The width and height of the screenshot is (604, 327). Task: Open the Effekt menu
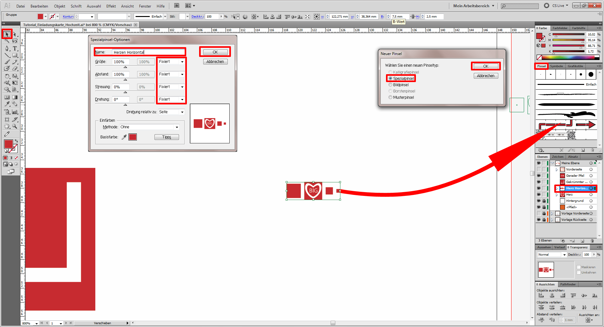click(111, 6)
